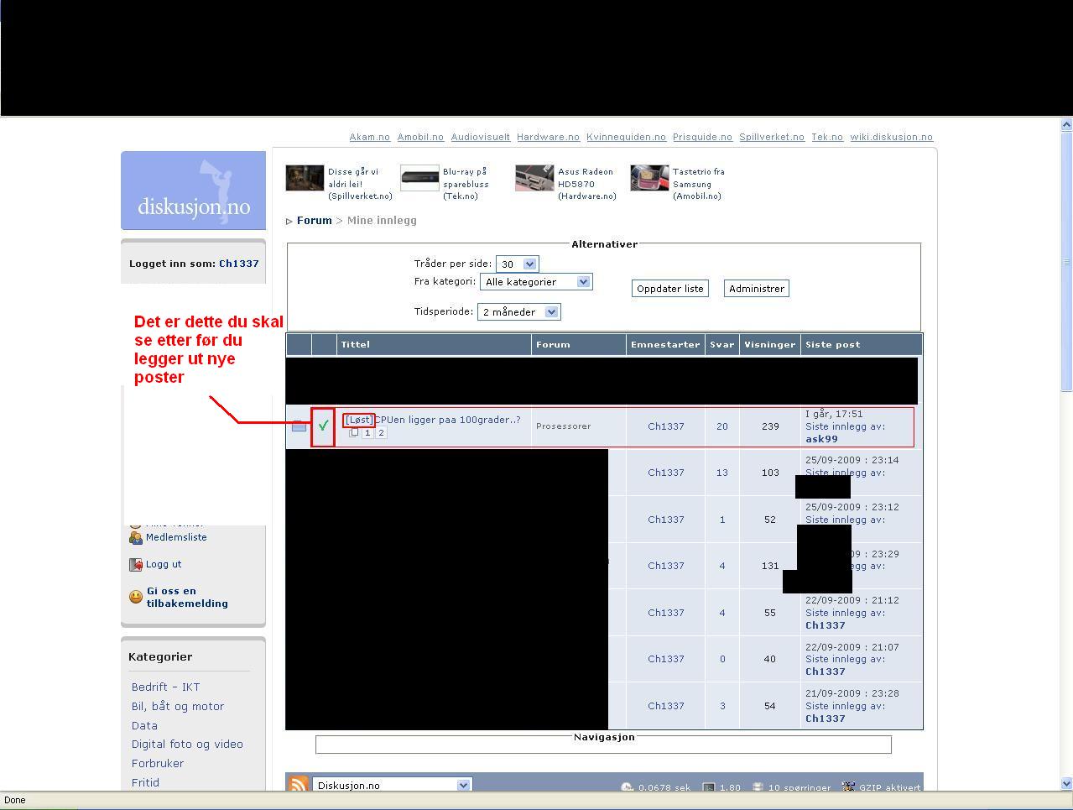Open page 2 of the CPUen thread
Screen dimensions: 1073x810
pyautogui.click(x=381, y=433)
